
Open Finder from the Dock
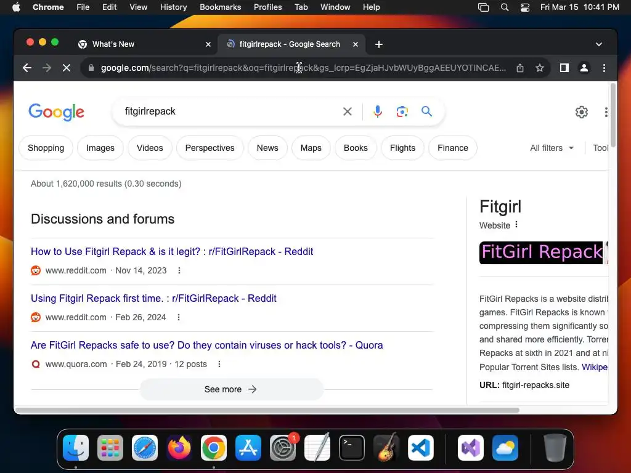click(76, 448)
